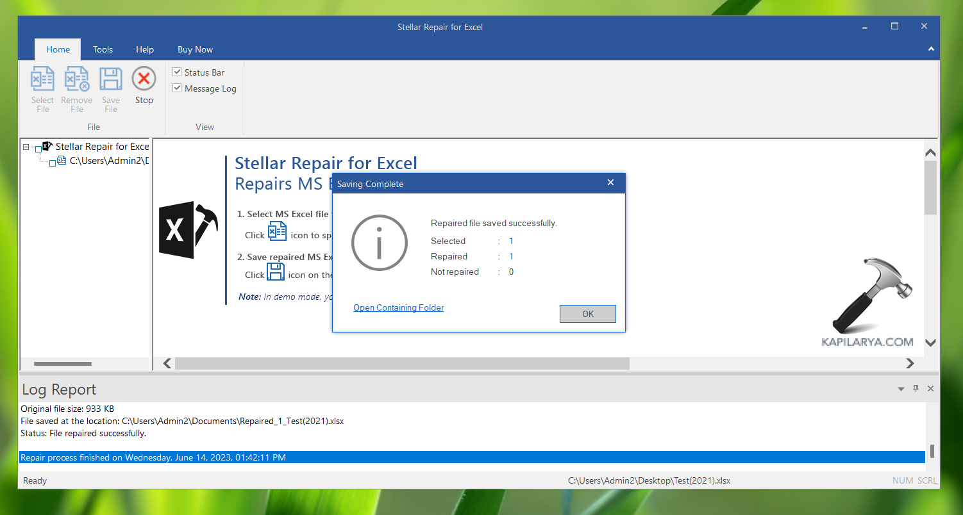Open Containing Folder link
The height and width of the screenshot is (515, 963).
click(x=398, y=308)
